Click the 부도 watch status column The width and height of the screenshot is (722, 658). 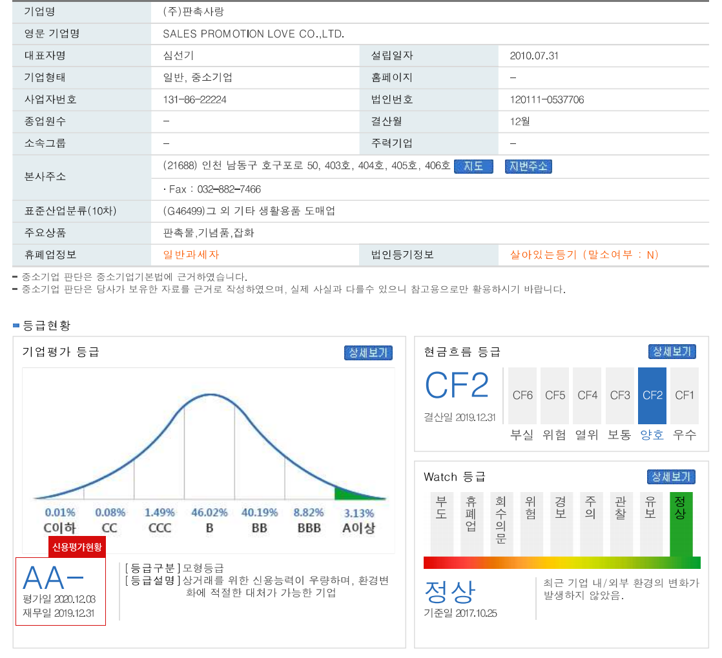click(x=442, y=523)
